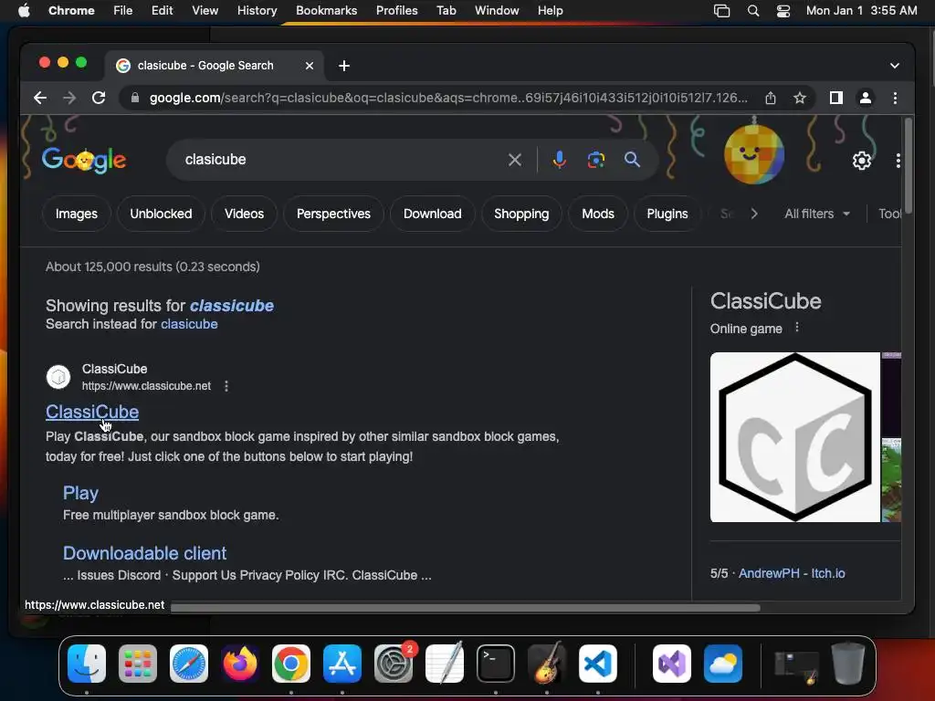This screenshot has width=935, height=701.
Task: Launch Firefox from the dock
Action: 240,664
